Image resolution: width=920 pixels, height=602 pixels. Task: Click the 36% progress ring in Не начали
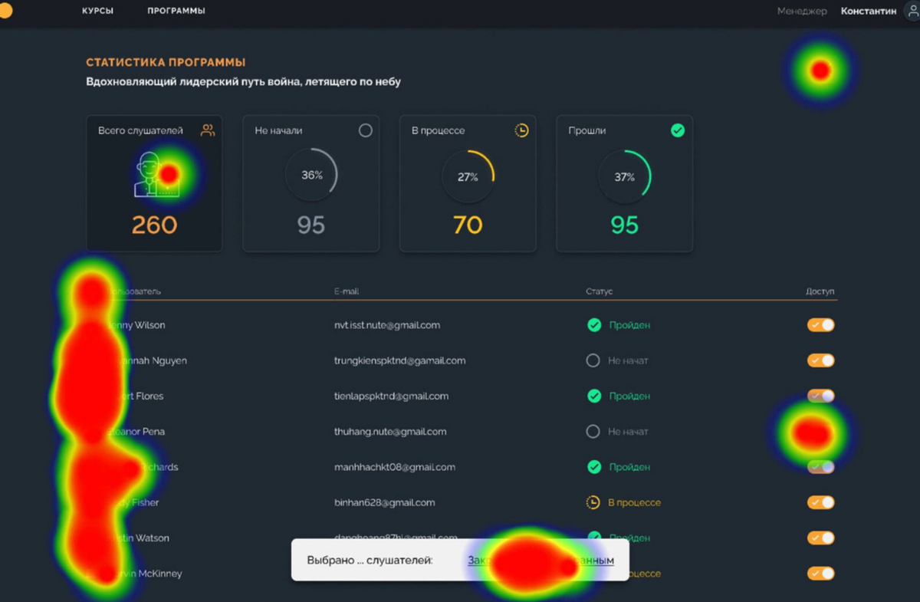(x=311, y=175)
